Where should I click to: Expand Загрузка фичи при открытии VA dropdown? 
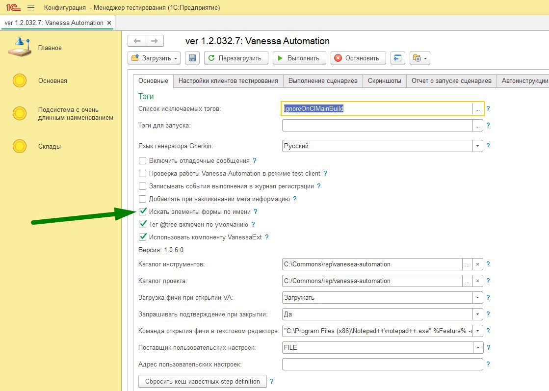[477, 297]
